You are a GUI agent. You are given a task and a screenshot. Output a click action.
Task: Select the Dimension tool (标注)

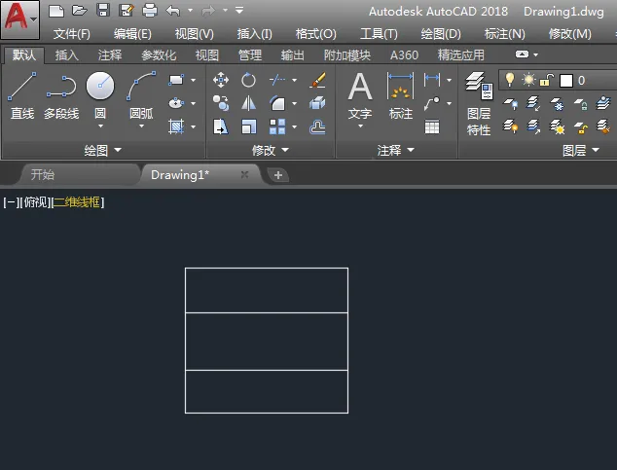pos(401,96)
